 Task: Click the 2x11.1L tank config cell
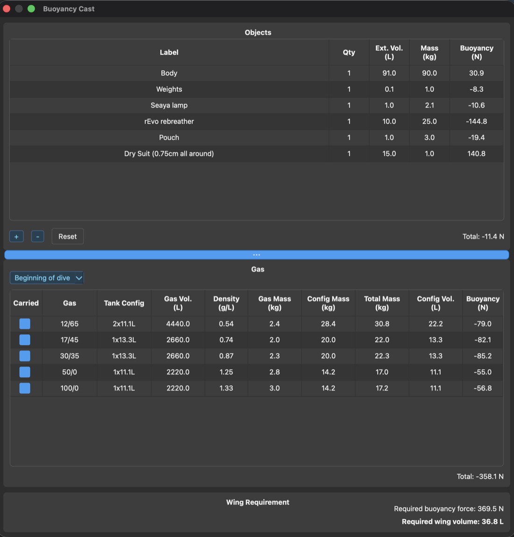click(x=124, y=323)
